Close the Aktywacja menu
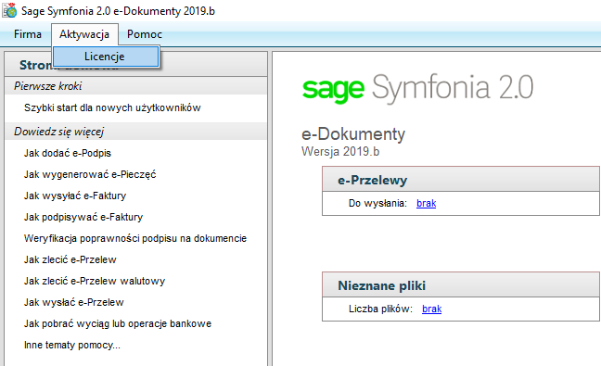 (84, 34)
